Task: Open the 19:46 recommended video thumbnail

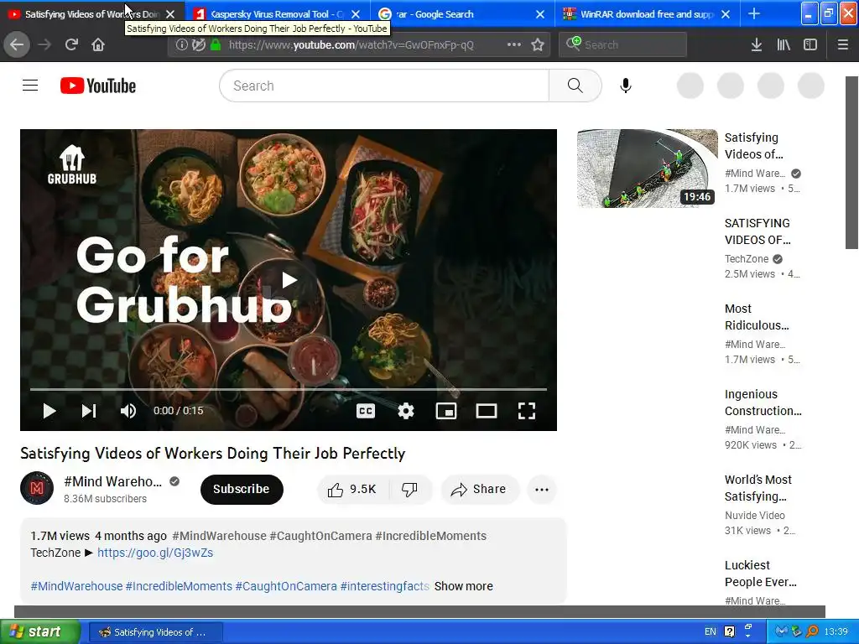Action: click(647, 168)
